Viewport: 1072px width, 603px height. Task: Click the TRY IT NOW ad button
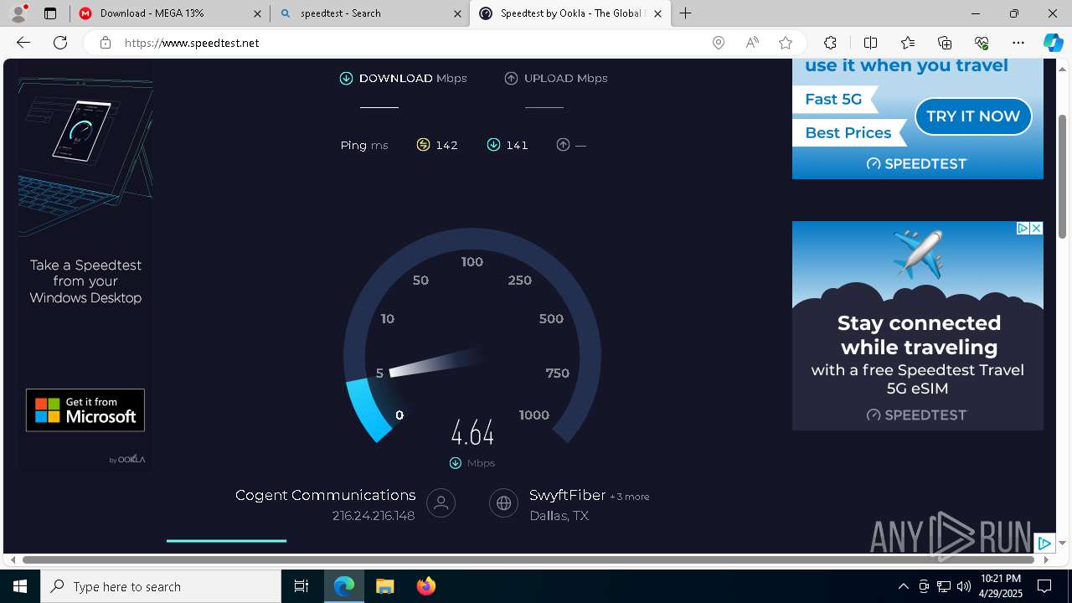coord(973,116)
